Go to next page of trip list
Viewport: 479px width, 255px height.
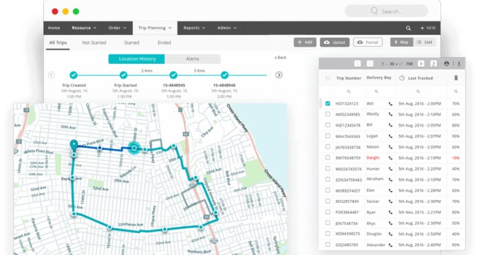[421, 63]
